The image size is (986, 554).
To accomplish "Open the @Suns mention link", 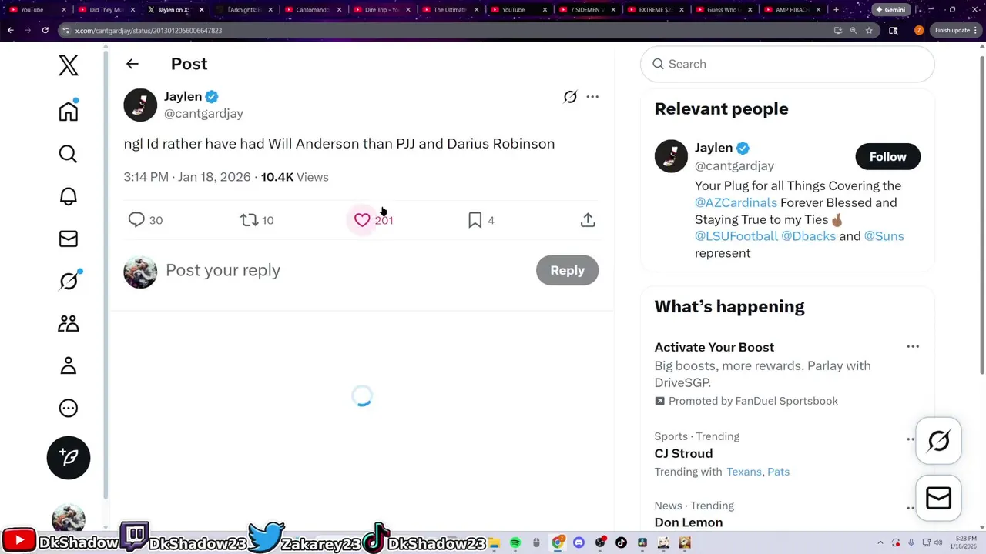I will click(x=884, y=236).
